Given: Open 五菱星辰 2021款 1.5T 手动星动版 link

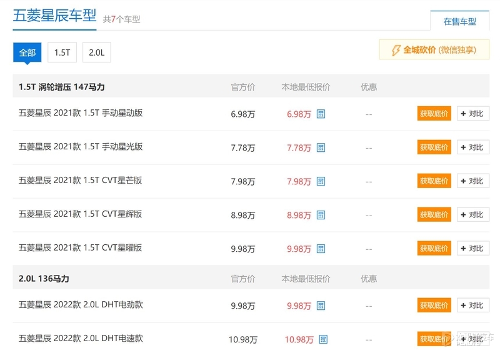Looking at the screenshot, I should [81, 113].
